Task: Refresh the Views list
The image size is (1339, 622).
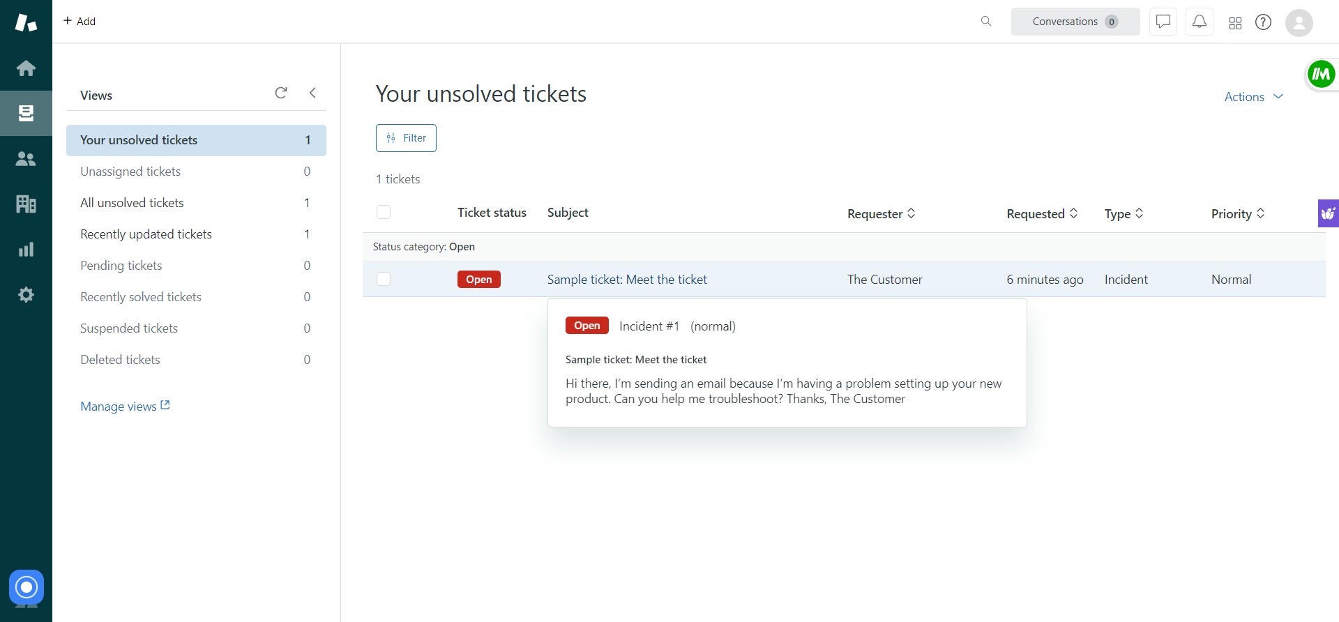Action: click(281, 92)
